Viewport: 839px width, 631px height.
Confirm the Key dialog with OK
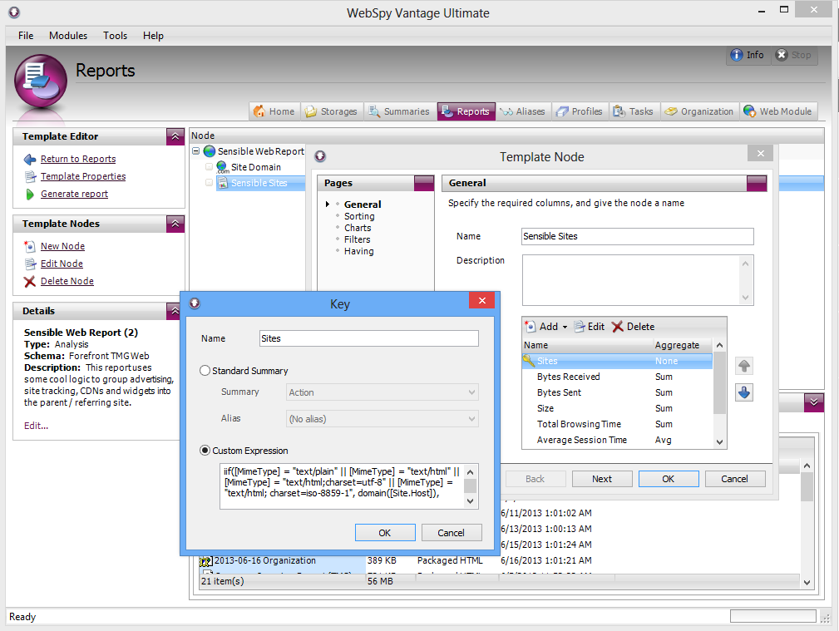tap(385, 533)
